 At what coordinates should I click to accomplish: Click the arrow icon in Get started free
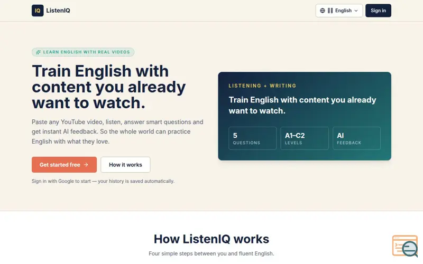pos(86,165)
